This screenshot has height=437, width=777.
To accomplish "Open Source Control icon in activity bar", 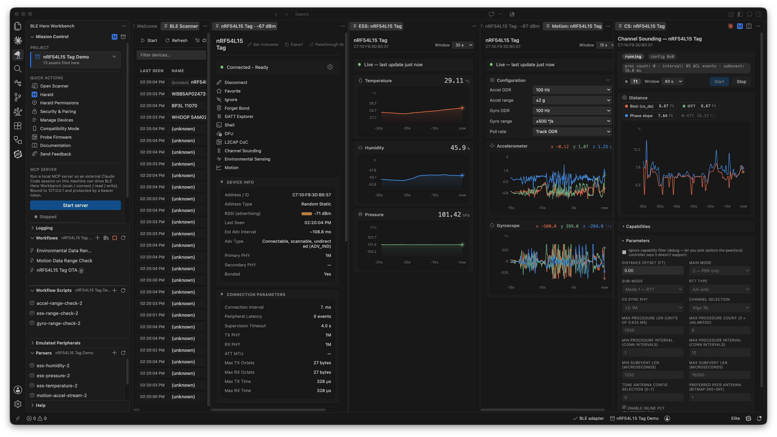I will [18, 97].
